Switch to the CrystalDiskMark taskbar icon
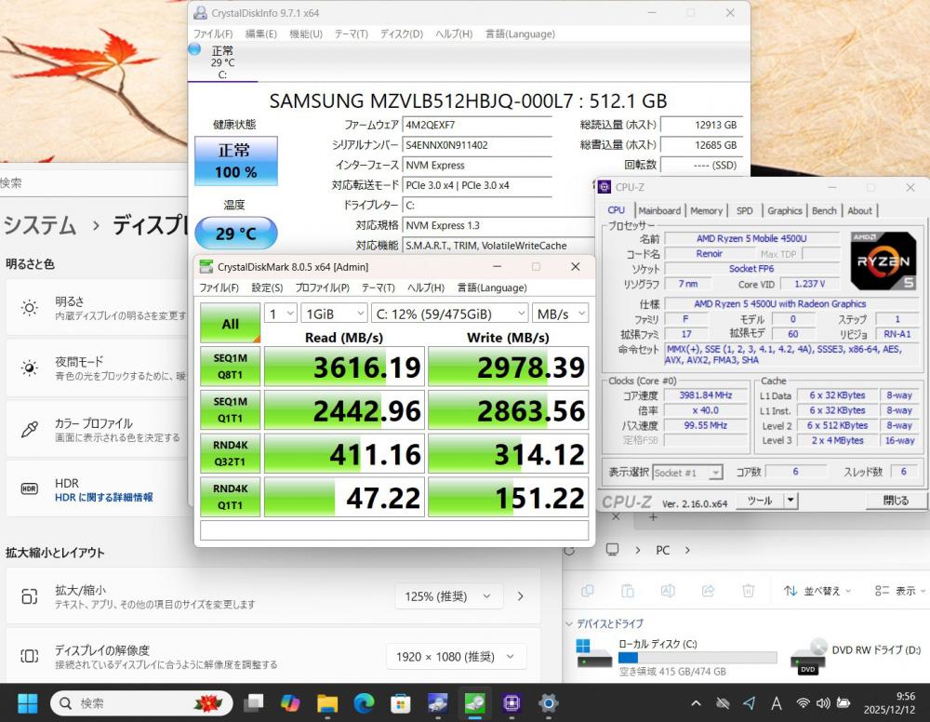Image resolution: width=930 pixels, height=722 pixels. [474, 703]
